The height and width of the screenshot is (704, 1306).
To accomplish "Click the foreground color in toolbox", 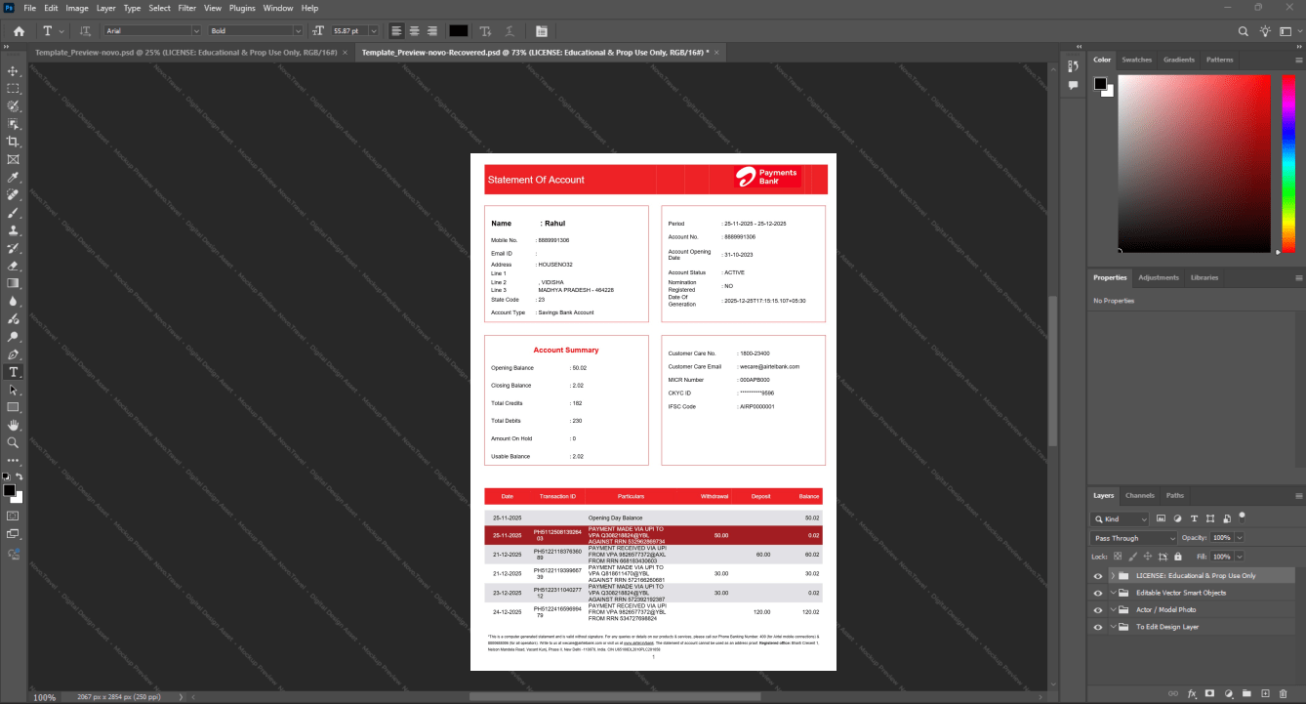I will 9,490.
